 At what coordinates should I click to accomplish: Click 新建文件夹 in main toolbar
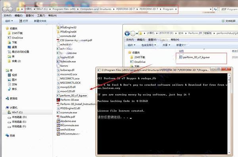[x=40, y=21]
